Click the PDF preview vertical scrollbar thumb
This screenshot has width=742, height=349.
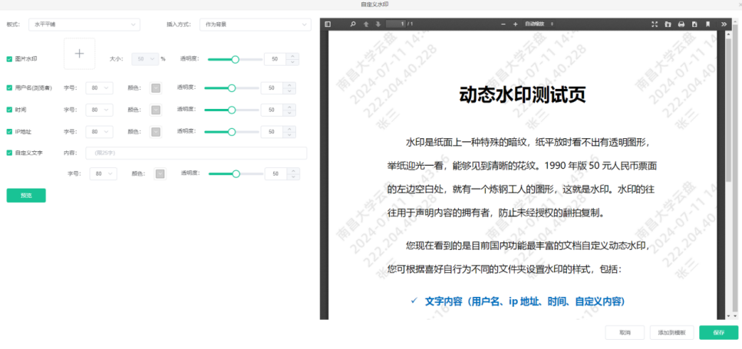[x=728, y=111]
